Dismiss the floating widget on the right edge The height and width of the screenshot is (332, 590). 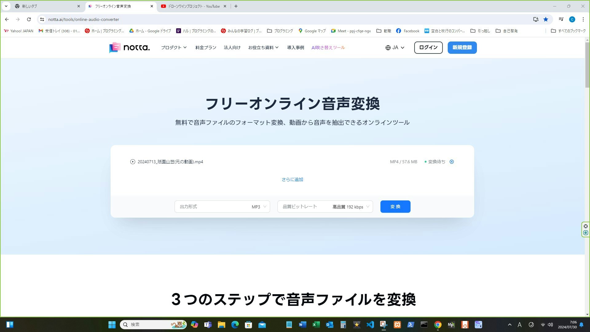click(x=586, y=226)
